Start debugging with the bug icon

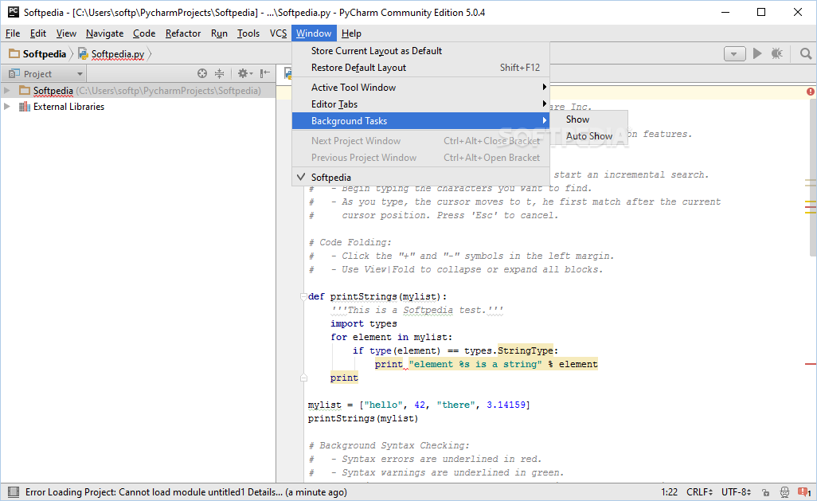coord(777,53)
